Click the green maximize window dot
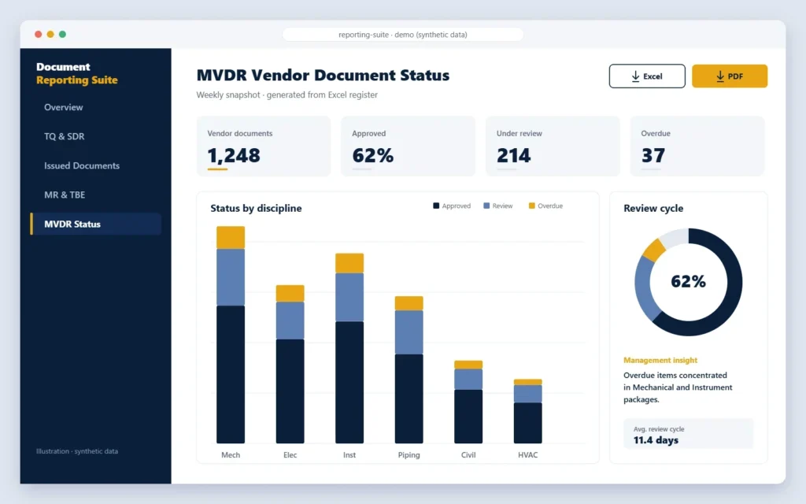 [63, 35]
